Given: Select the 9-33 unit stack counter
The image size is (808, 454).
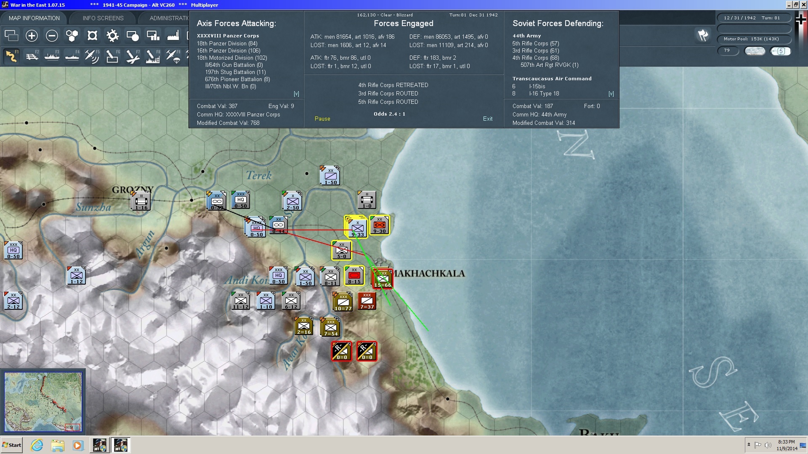Looking at the screenshot, I should [357, 227].
